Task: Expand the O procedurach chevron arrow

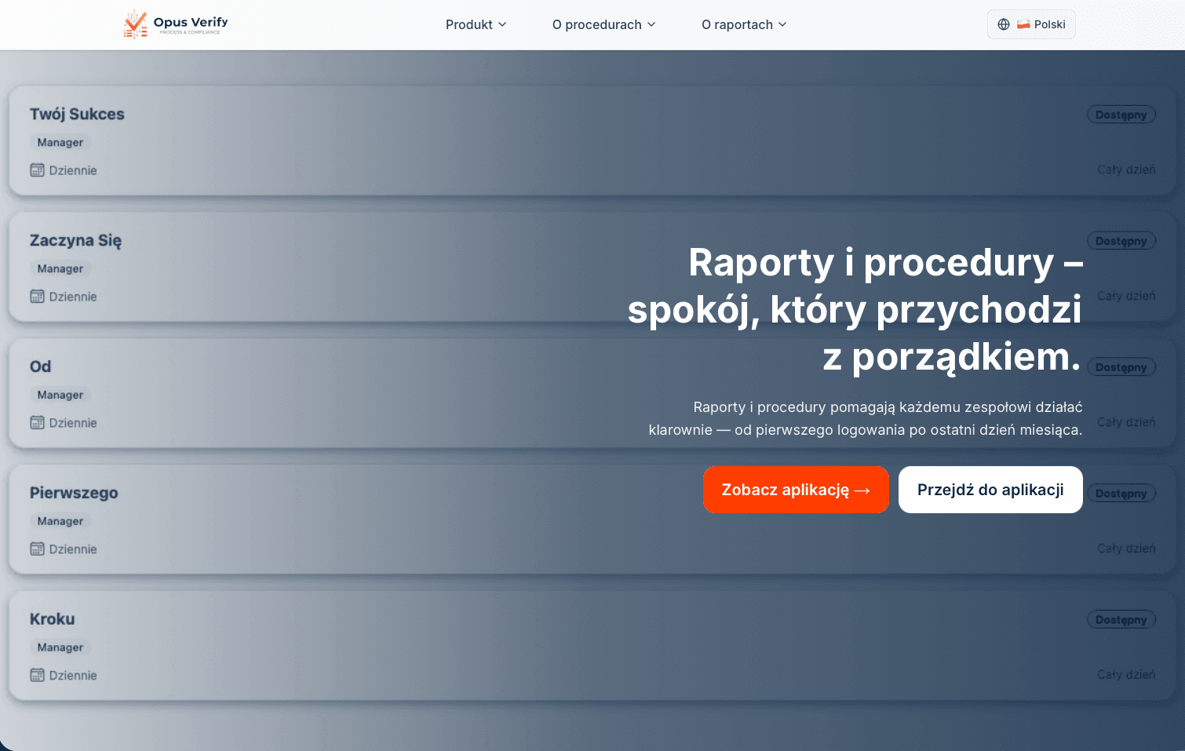Action: [x=651, y=24]
